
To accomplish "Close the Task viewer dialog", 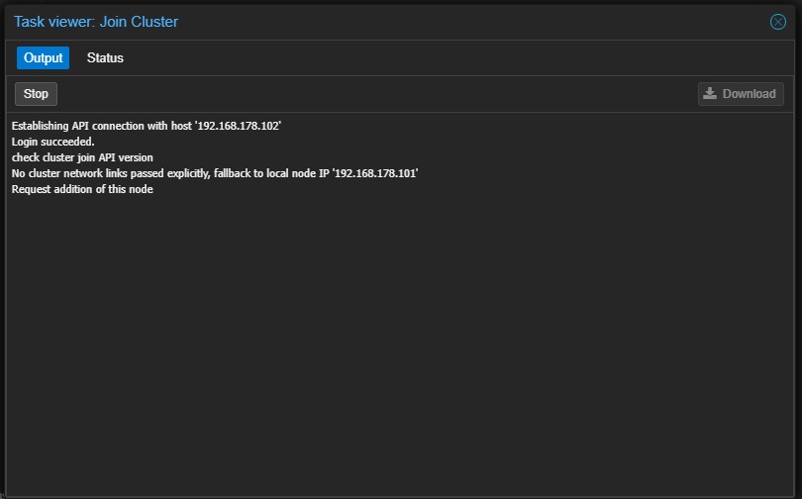I will [778, 22].
